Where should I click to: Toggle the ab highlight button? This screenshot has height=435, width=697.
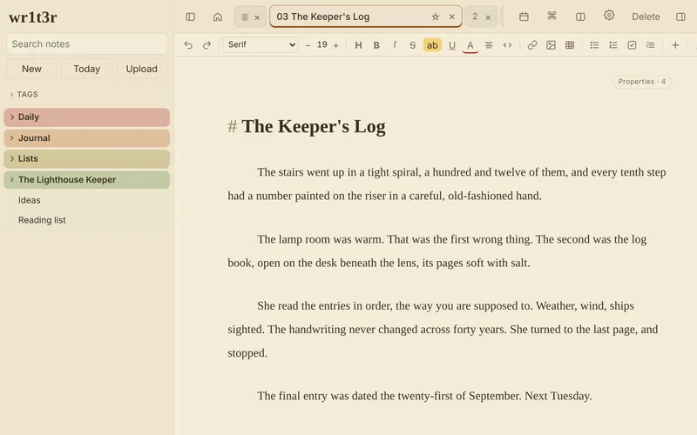tap(432, 45)
